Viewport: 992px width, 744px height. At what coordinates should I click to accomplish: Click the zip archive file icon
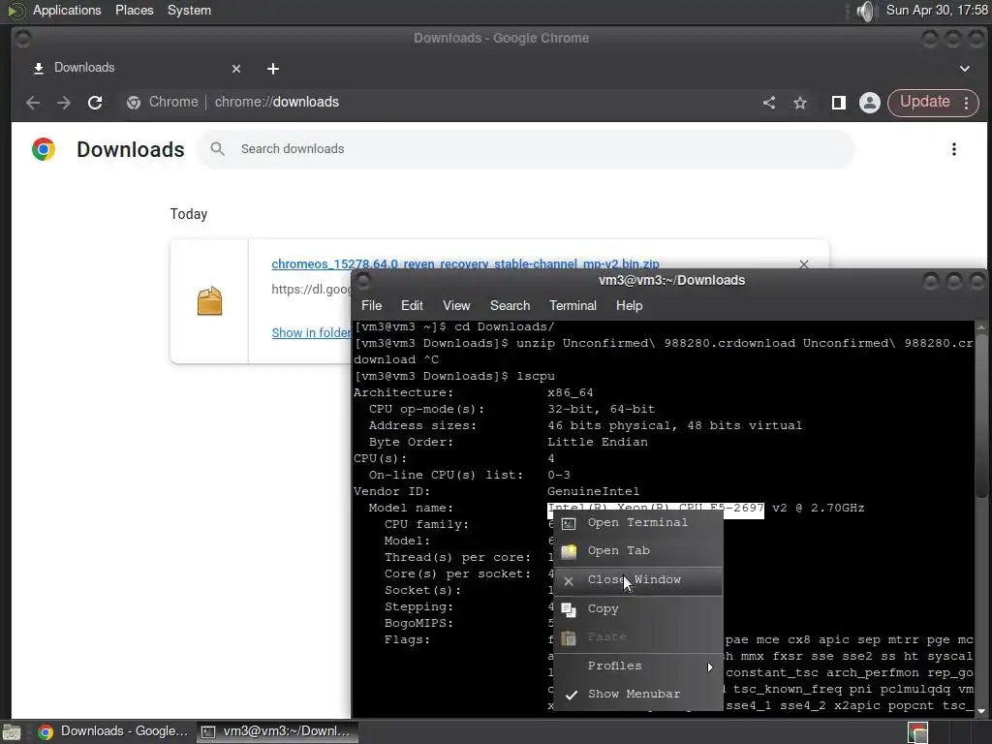tap(209, 301)
